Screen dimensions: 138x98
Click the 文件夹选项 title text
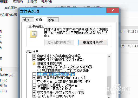click(x=30, y=11)
